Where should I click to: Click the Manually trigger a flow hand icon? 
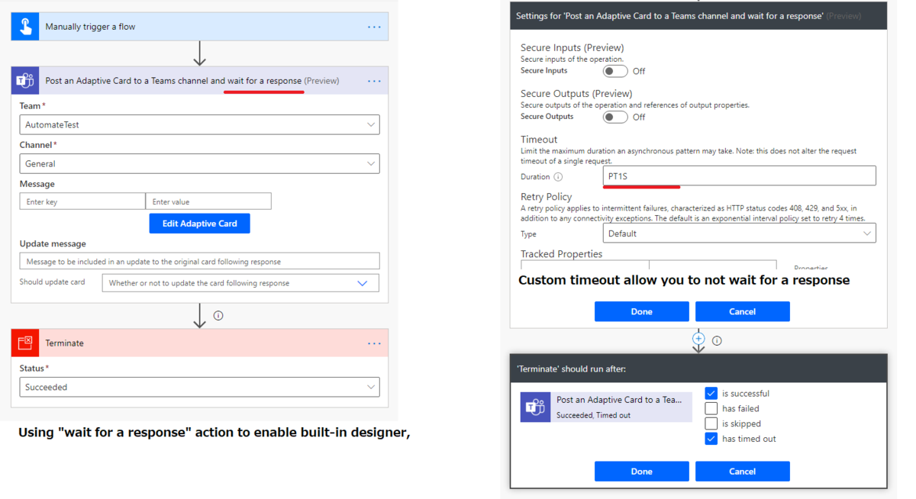point(25,27)
